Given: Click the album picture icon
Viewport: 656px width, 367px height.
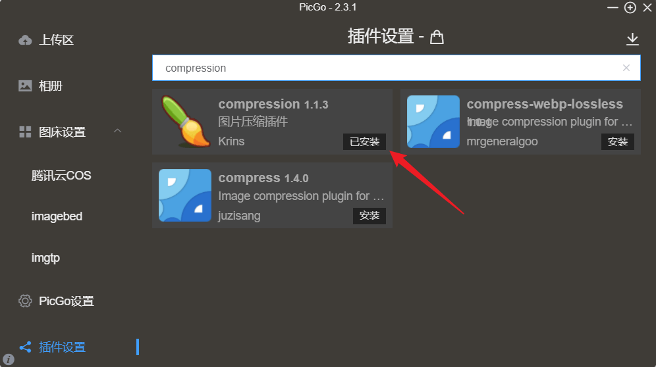Looking at the screenshot, I should point(25,86).
